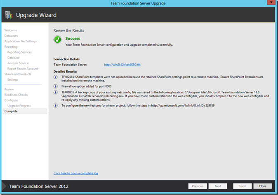Screen dimensions: 278x195
Task: Select the Configure step in sidebar
Action: point(11,100)
